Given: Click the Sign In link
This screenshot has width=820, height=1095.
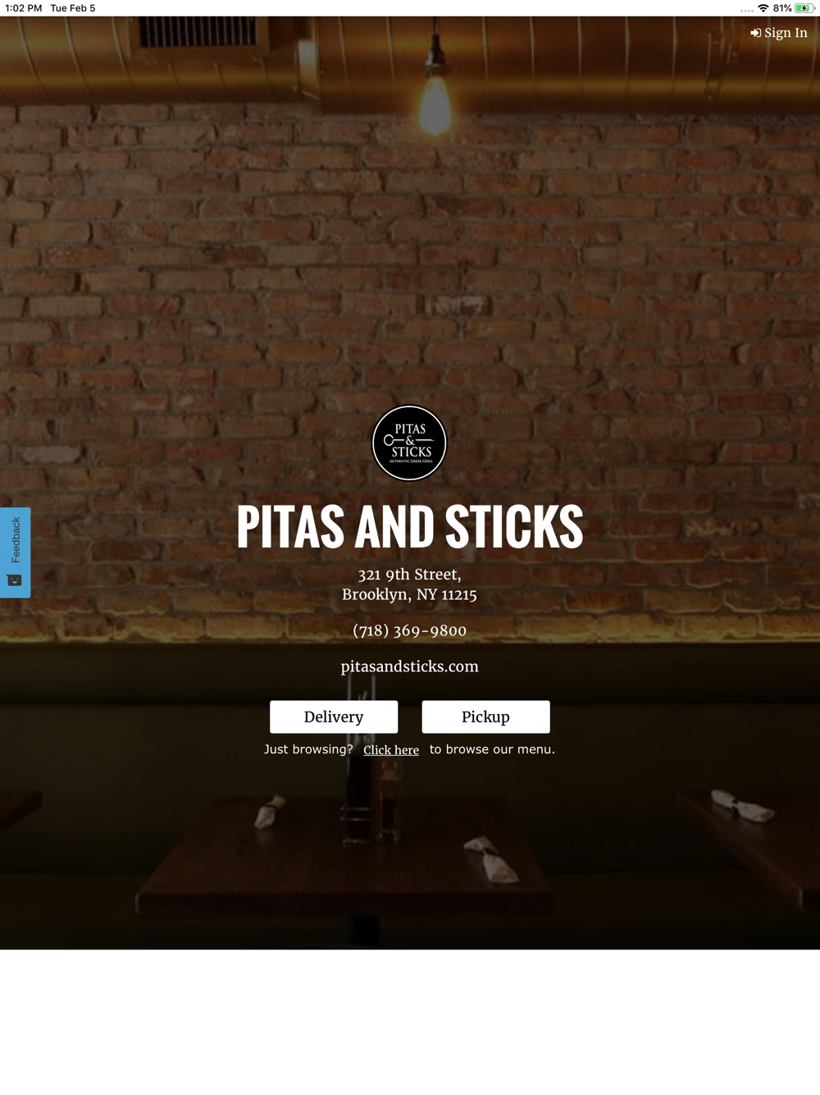Looking at the screenshot, I should (x=779, y=33).
